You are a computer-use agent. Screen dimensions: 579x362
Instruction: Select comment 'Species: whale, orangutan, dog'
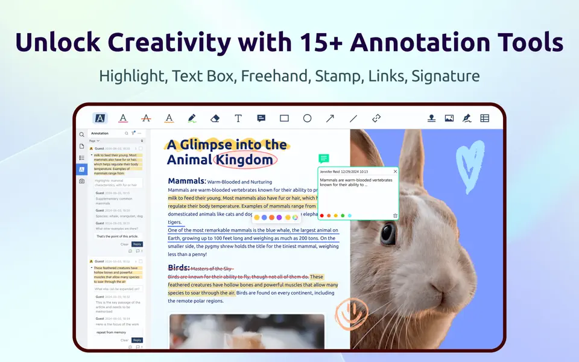click(x=119, y=216)
